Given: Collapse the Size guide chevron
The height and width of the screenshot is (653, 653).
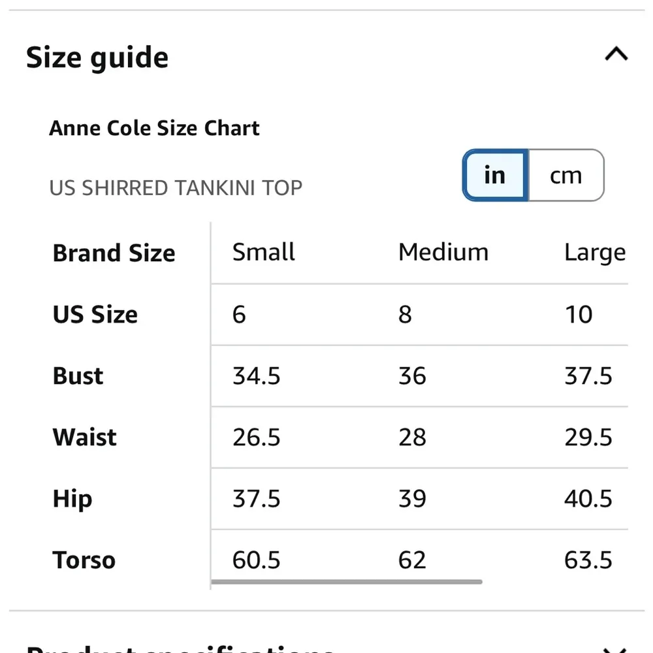Looking at the screenshot, I should (616, 55).
